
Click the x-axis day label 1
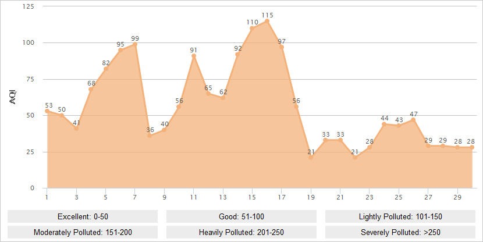coord(47,197)
